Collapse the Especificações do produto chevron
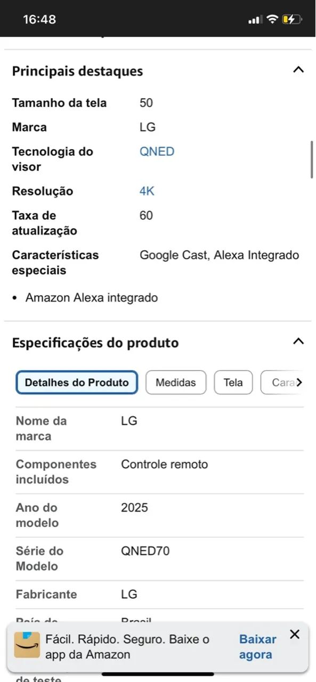Screen dimensions: 316x682 point(298,340)
